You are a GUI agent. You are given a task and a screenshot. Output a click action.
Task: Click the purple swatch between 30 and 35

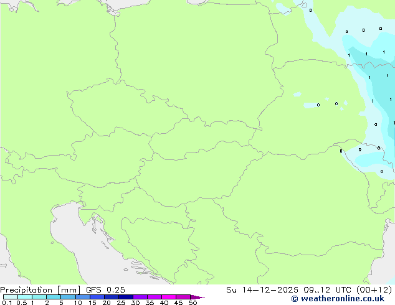(x=140, y=297)
